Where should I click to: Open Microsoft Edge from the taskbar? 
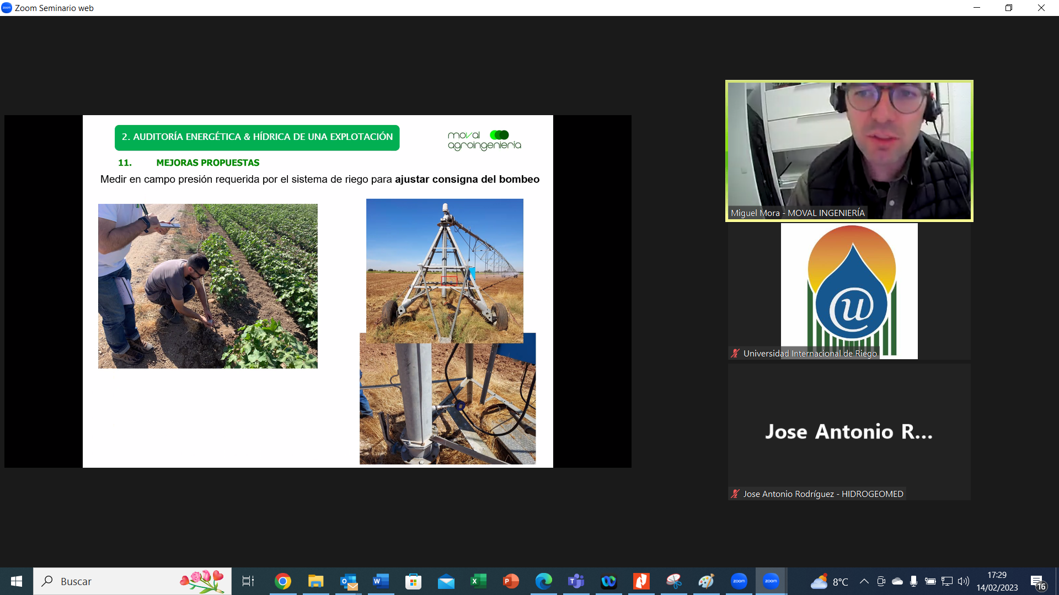[543, 581]
